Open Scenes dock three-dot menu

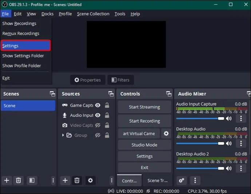coord(53,181)
